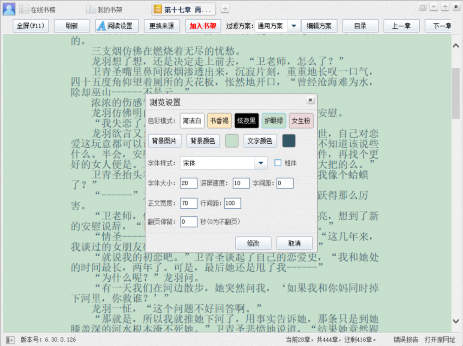The width and height of the screenshot is (463, 346).
Task: Select the 护眼绿 color mode
Action: [274, 121]
